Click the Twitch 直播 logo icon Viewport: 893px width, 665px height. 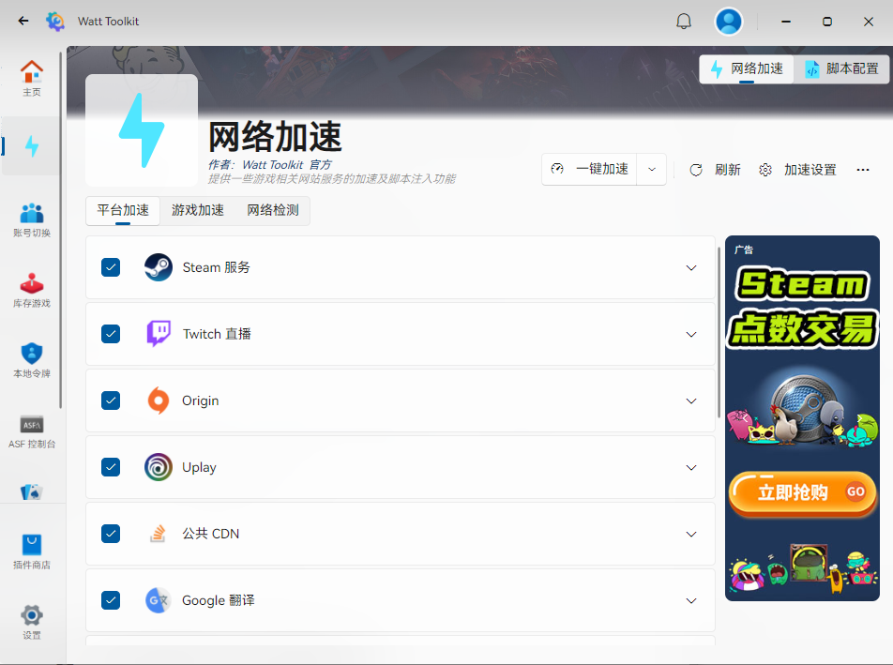click(159, 334)
